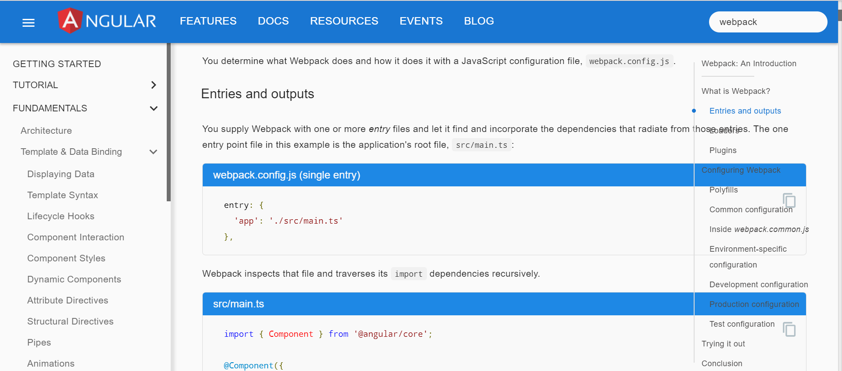Open the Pipes guide
The width and height of the screenshot is (842, 371).
[39, 342]
